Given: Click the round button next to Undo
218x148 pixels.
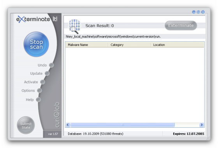Looking at the screenshot, I should tap(51, 65).
